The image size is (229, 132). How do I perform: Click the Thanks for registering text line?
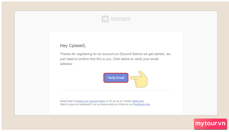click(98, 53)
